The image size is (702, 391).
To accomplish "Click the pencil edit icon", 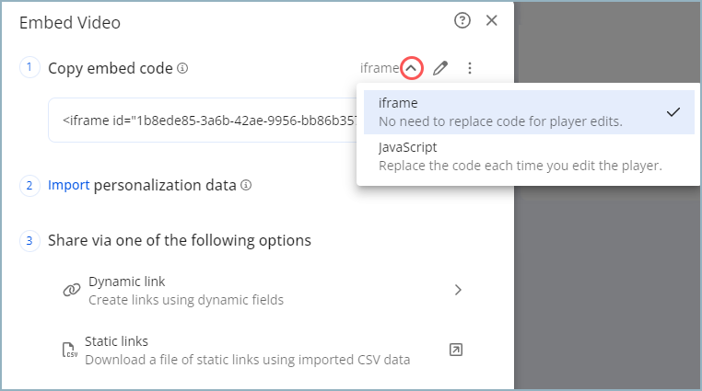I will pyautogui.click(x=440, y=68).
